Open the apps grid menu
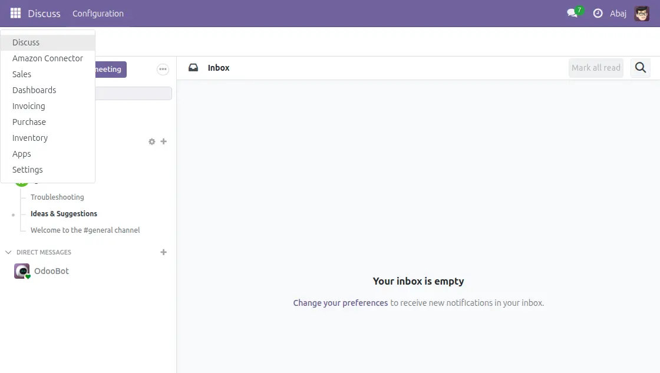The width and height of the screenshot is (660, 373). pos(15,13)
